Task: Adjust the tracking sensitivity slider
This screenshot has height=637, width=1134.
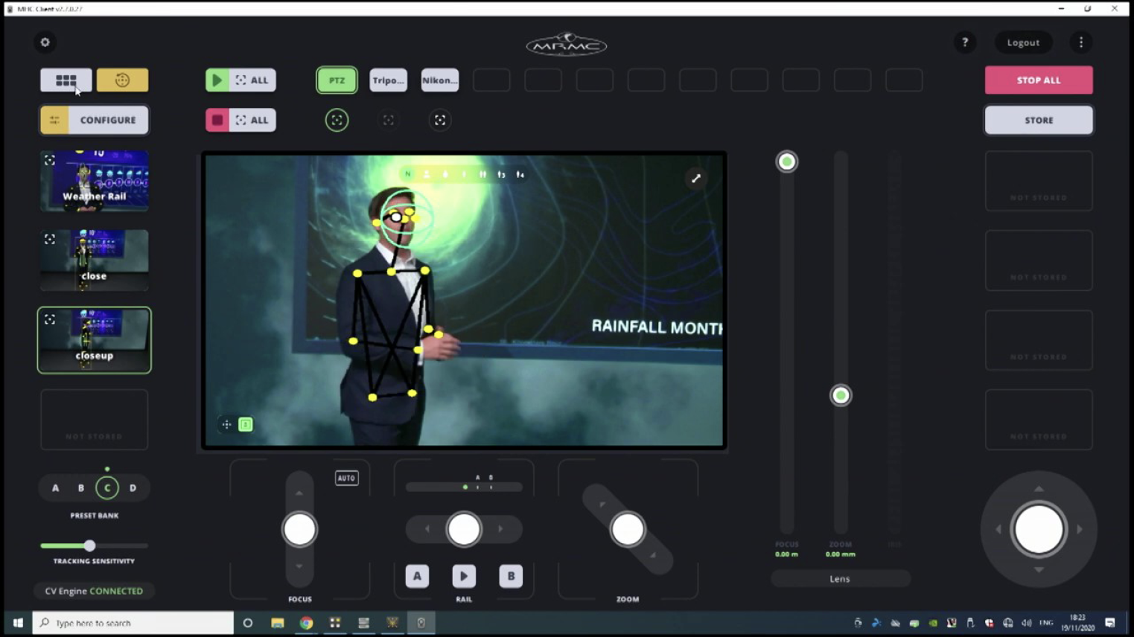Action: click(x=89, y=545)
